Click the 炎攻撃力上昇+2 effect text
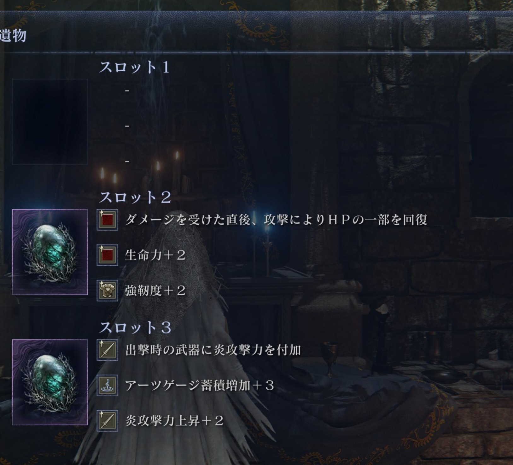 (174, 421)
